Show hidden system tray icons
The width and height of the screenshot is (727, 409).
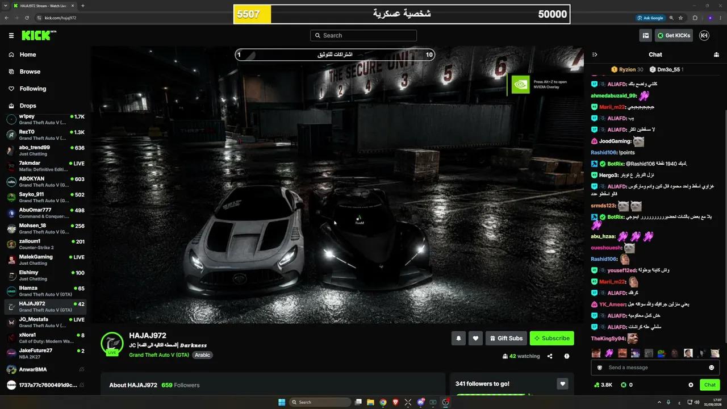coord(659,402)
